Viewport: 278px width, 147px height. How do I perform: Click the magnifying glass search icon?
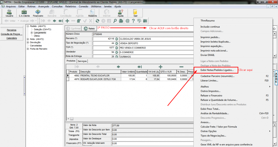(115, 21)
